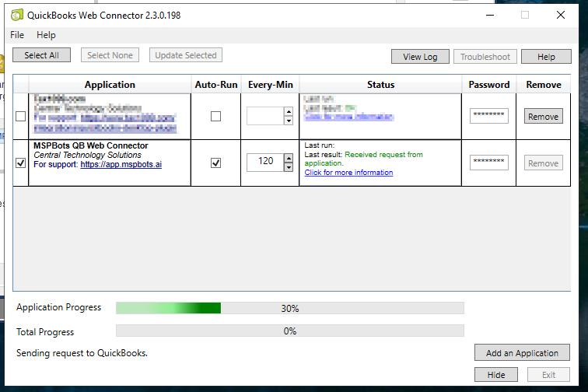Click the MSPBots password field

pyautogui.click(x=488, y=163)
